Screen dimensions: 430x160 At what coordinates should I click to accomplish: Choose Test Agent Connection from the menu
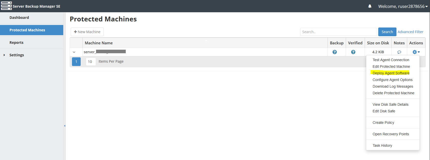[x=391, y=60]
